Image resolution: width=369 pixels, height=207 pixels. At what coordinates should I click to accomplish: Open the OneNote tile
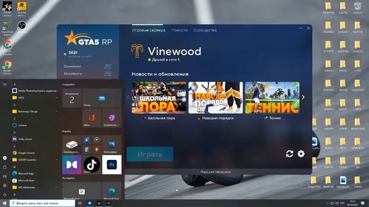point(112,117)
